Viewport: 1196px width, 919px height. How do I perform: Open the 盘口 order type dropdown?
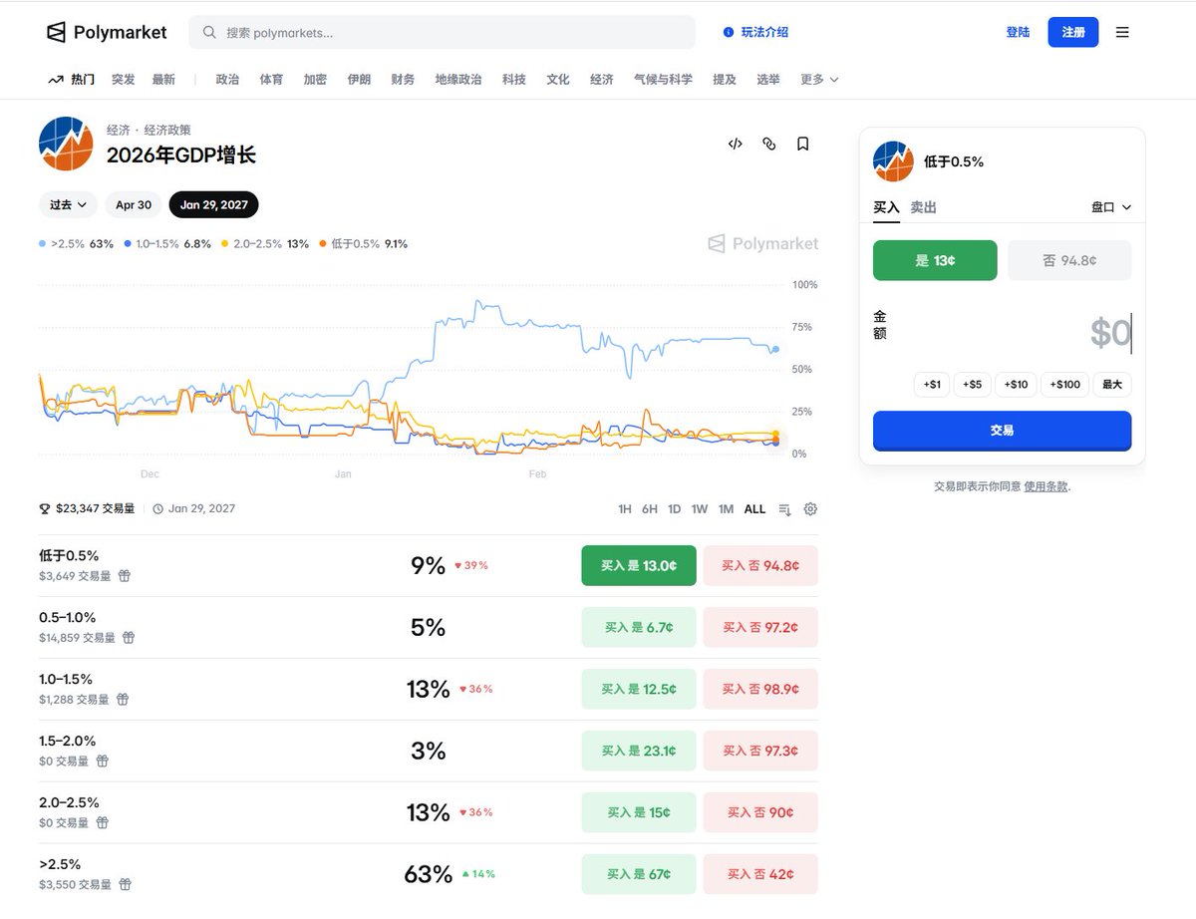tap(1111, 207)
